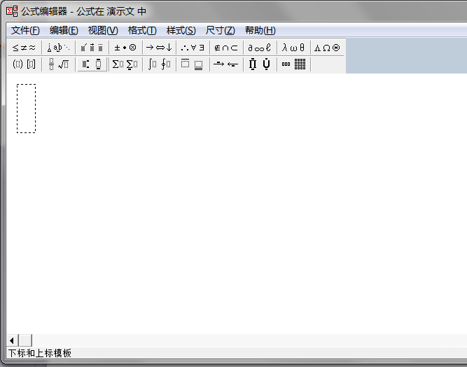Open the summation templates palette
This screenshot has height=367, width=467.
click(x=125, y=64)
